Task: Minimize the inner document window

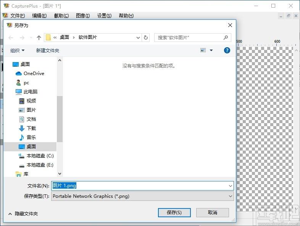Action: [281, 16]
